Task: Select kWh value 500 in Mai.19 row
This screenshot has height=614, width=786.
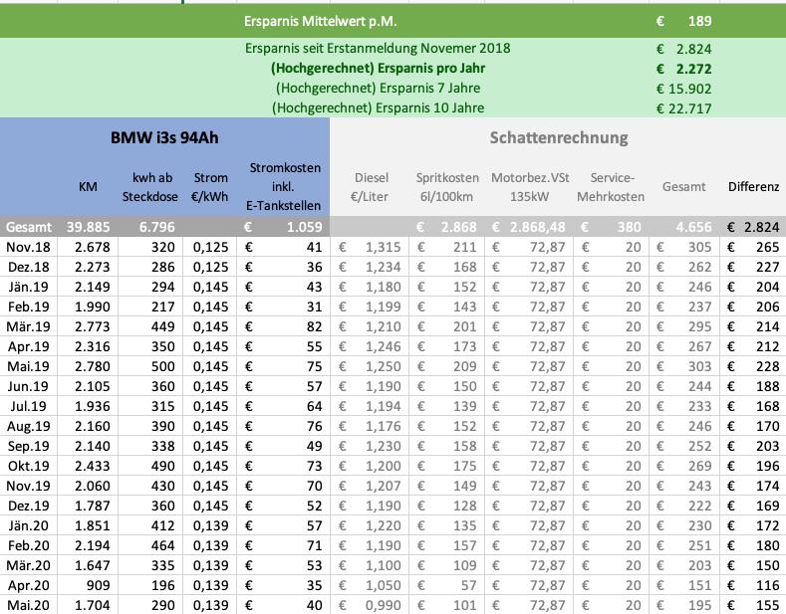Action: coord(163,366)
